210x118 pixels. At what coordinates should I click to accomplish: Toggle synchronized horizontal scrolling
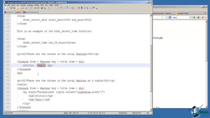pos(58,8)
